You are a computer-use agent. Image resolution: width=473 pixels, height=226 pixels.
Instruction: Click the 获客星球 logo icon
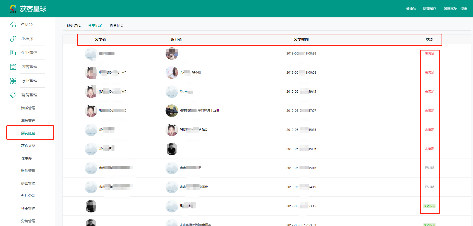[13, 9]
